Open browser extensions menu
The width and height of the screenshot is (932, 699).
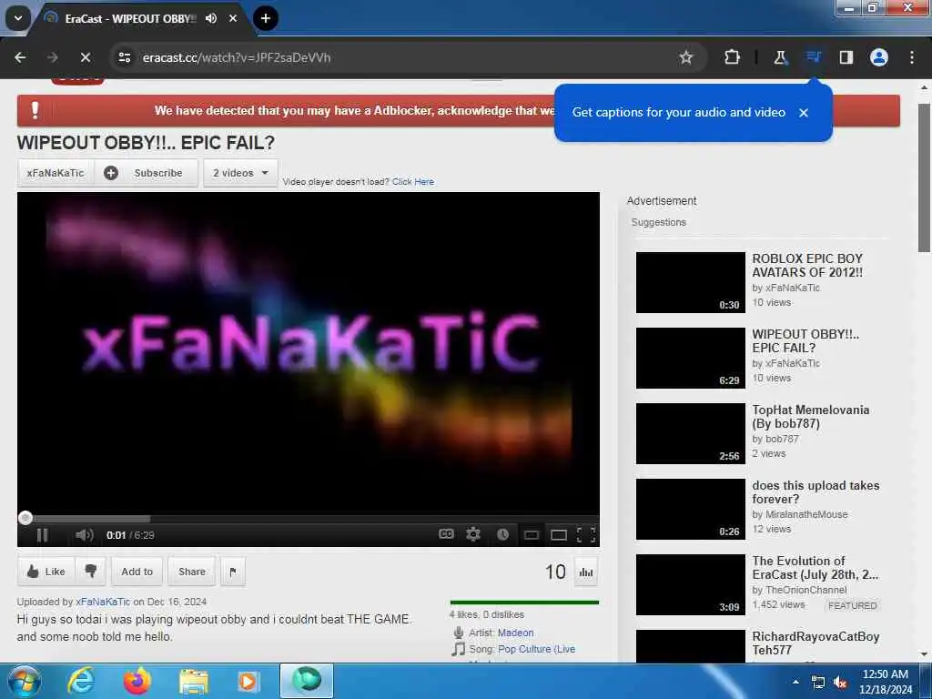click(733, 57)
